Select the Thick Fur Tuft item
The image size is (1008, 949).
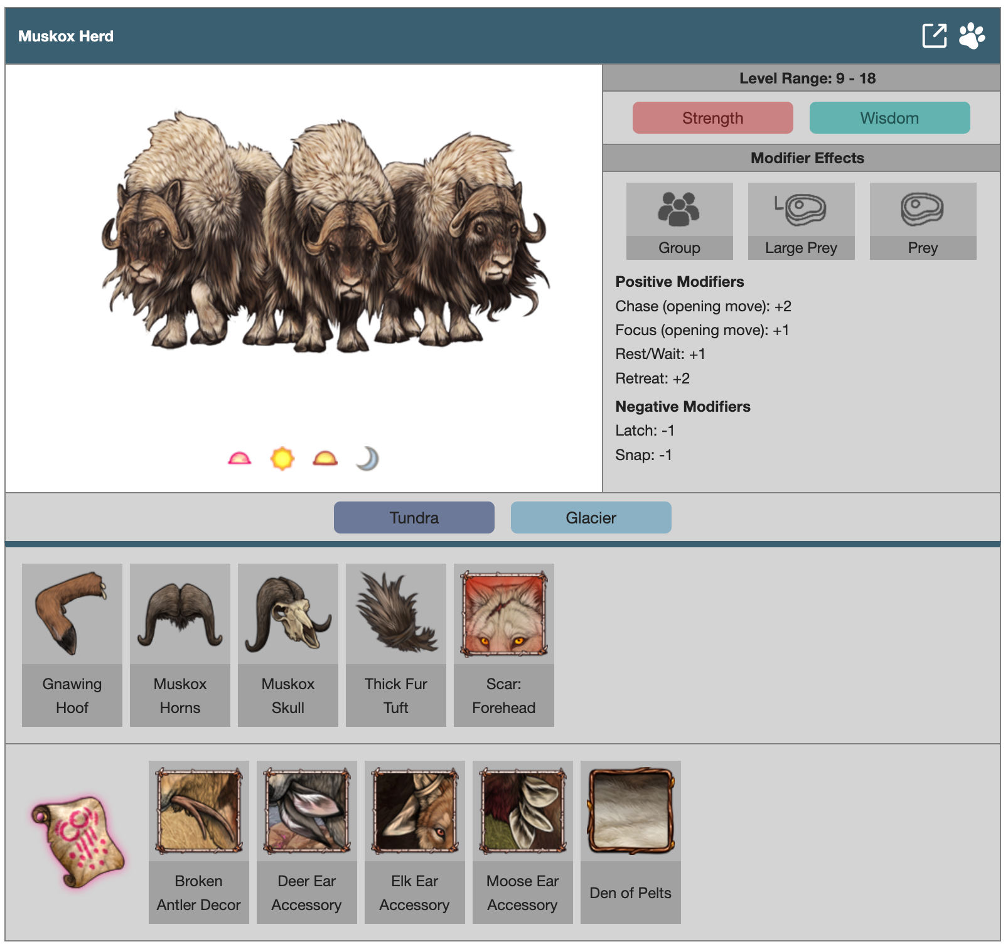(x=396, y=645)
